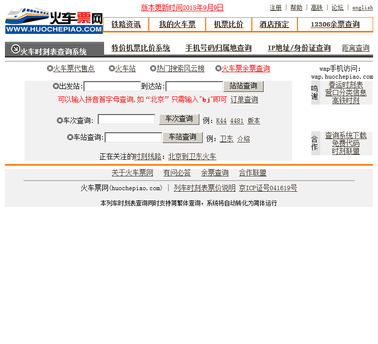Screen dimensions: 378x344
Task: Click the 车站查询 button
Action: pyautogui.click(x=183, y=138)
